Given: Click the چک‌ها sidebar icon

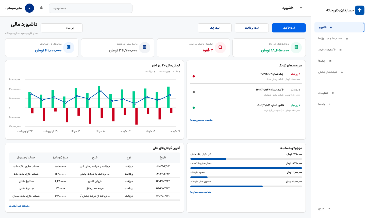Looking at the screenshot, I should (x=330, y=61).
